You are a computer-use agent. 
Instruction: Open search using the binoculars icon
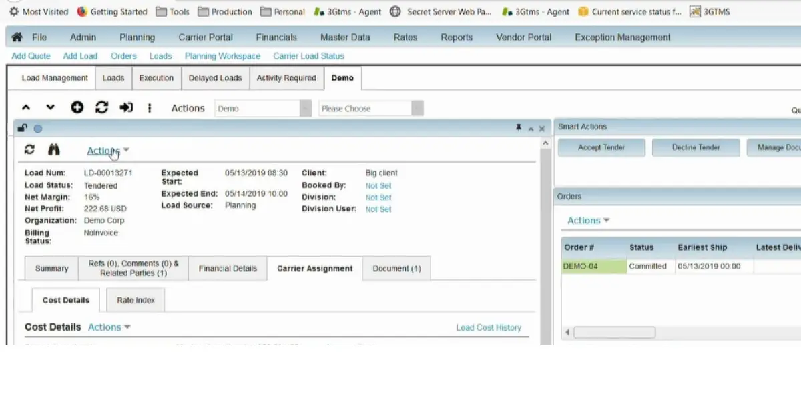54,150
